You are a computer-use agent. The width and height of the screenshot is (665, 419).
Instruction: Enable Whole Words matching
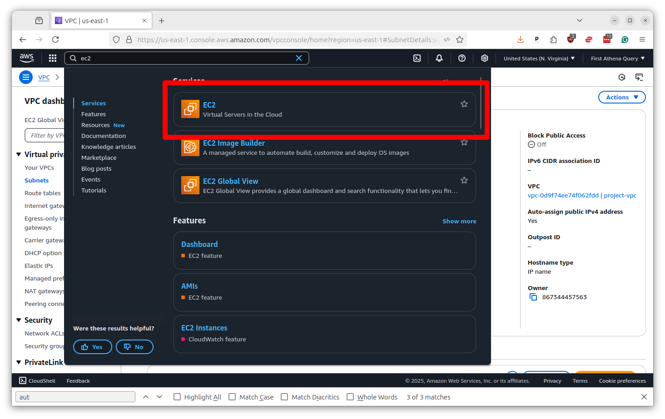point(350,396)
